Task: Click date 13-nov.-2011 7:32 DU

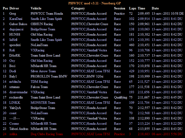Action: [x=167, y=103]
